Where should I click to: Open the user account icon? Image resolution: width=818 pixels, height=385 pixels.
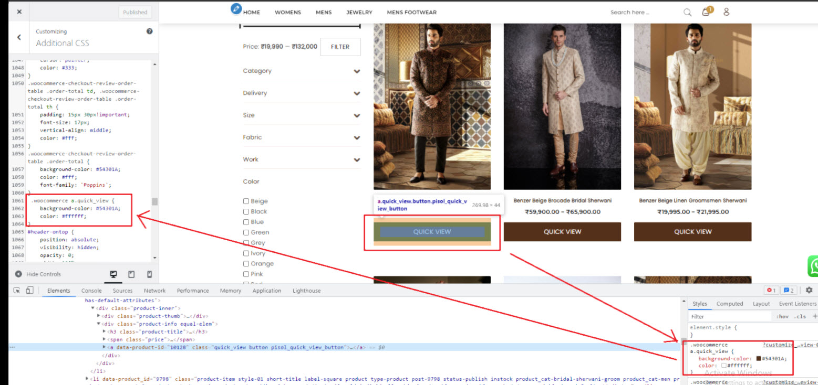coord(727,12)
